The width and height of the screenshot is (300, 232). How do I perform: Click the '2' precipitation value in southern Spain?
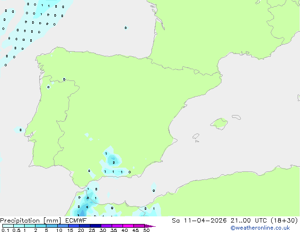[x=114, y=162]
